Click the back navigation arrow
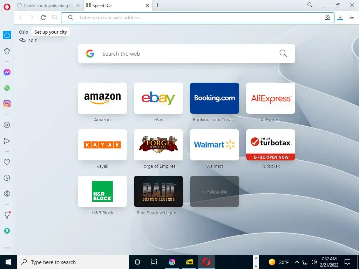This screenshot has width=359, height=269. pos(21,18)
